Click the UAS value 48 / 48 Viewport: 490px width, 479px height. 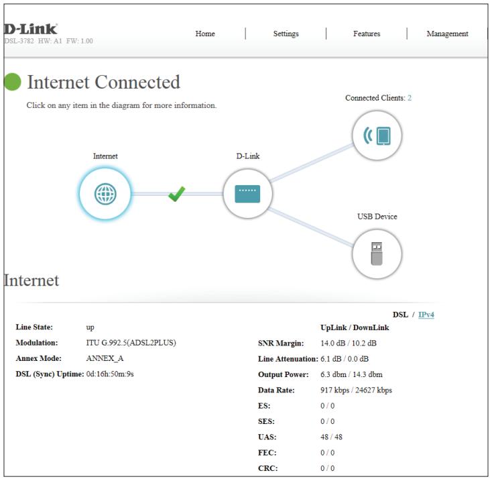[331, 437]
